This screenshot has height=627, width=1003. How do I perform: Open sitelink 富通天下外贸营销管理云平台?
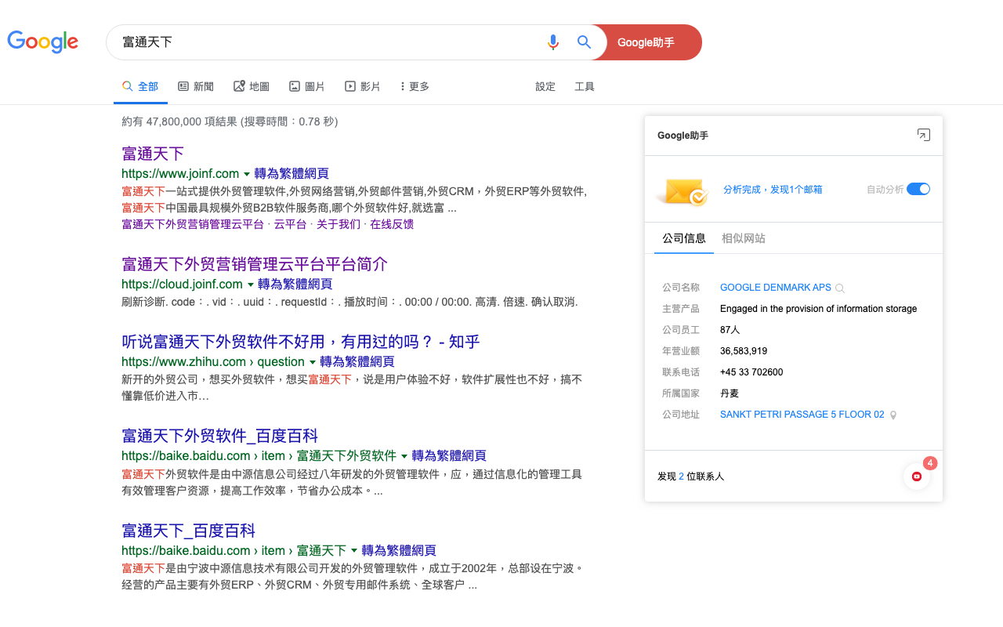coord(193,224)
